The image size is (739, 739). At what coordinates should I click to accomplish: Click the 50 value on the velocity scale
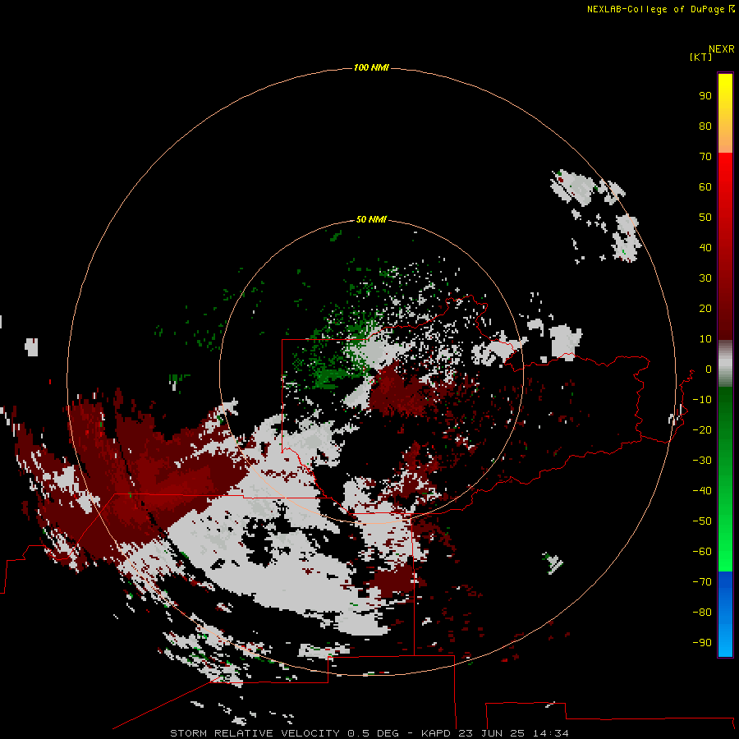705,218
